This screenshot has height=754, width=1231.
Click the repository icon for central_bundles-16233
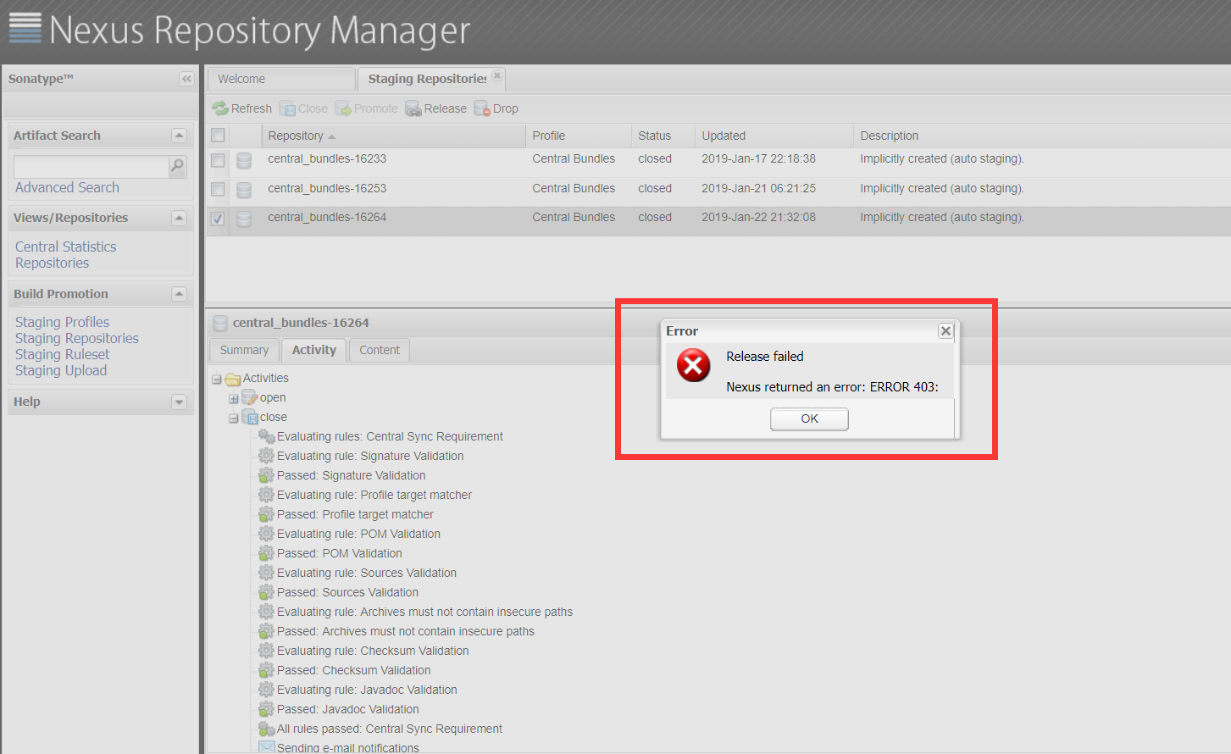coord(244,160)
